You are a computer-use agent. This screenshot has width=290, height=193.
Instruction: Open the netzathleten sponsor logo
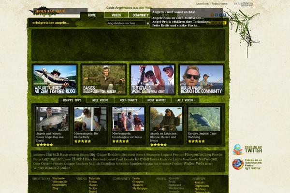click(244, 4)
